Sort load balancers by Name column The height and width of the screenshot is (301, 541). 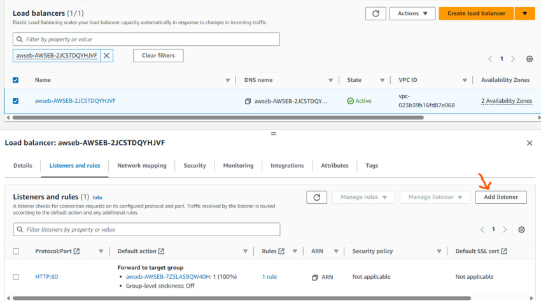point(228,80)
